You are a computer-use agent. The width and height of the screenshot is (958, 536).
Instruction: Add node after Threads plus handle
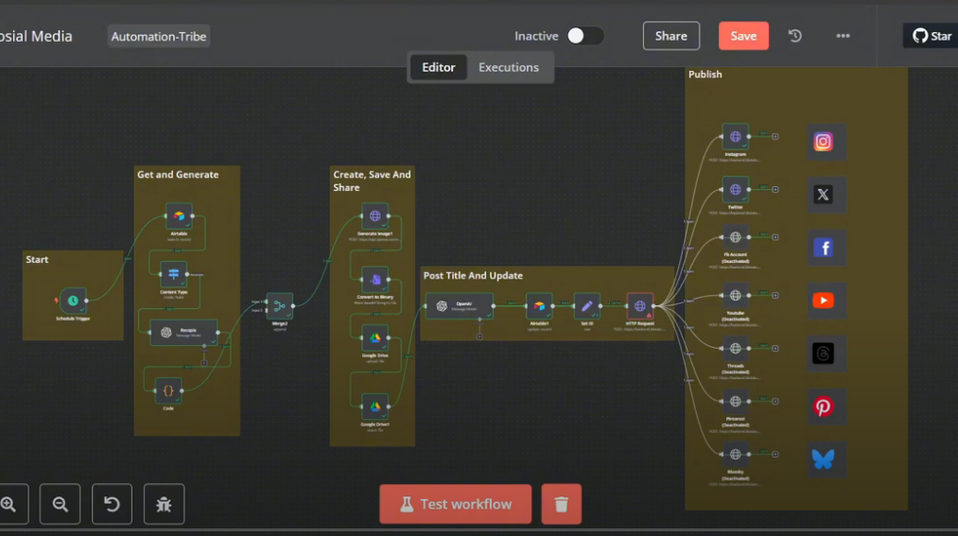click(x=775, y=349)
